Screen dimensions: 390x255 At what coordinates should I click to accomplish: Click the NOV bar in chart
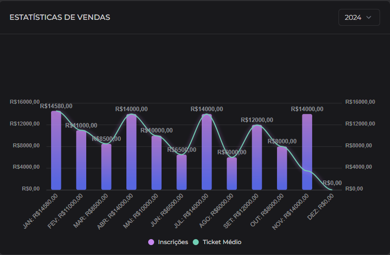(307, 152)
